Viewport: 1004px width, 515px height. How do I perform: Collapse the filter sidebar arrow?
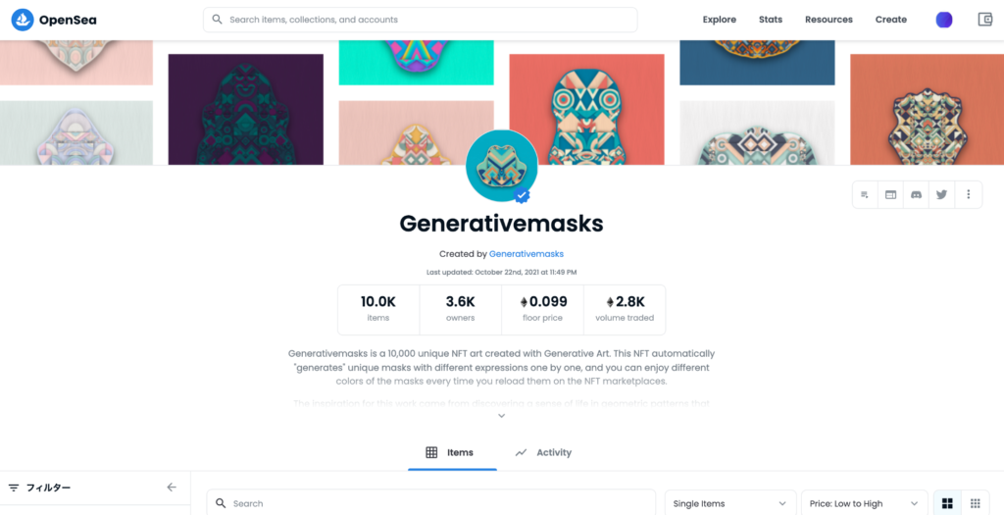click(172, 488)
